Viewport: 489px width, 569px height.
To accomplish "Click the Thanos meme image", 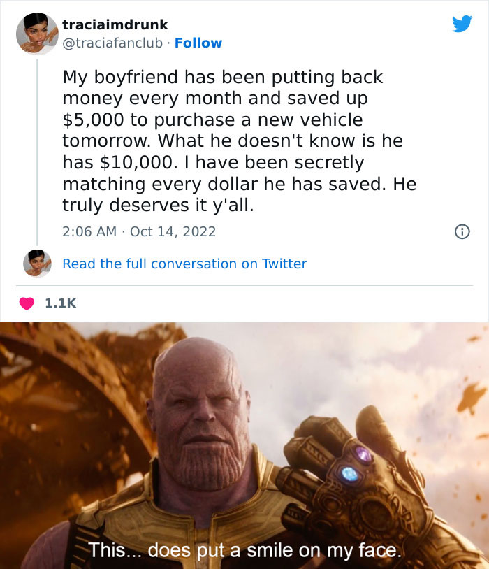I will pyautogui.click(x=245, y=445).
